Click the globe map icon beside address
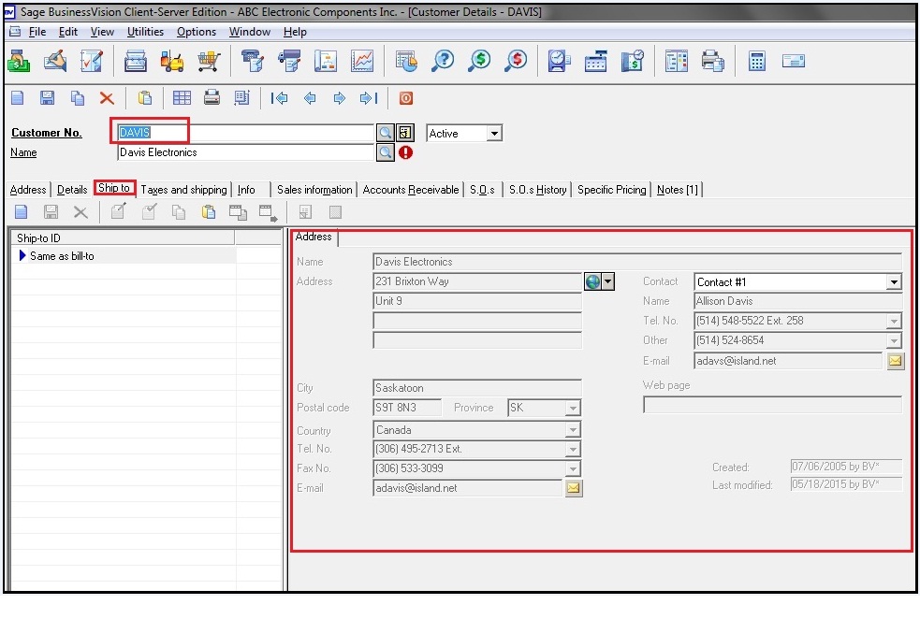 click(592, 282)
